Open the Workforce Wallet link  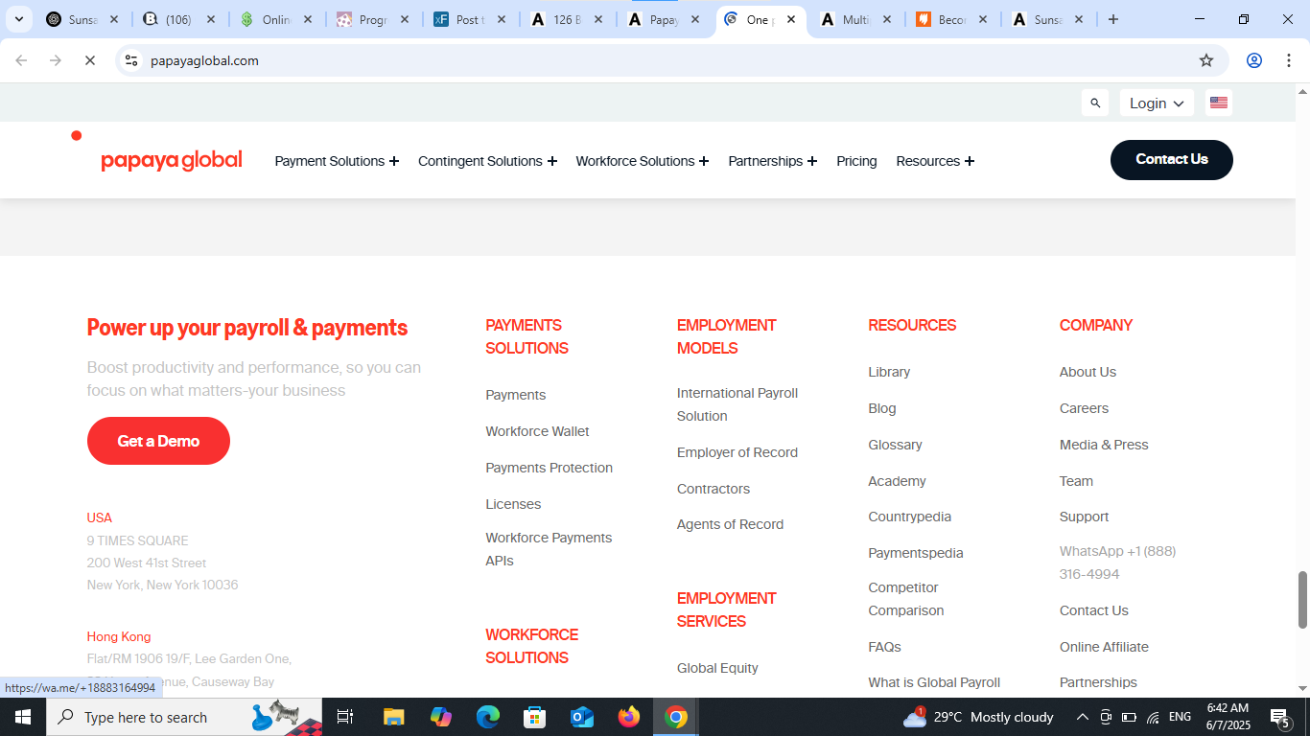[x=537, y=431]
